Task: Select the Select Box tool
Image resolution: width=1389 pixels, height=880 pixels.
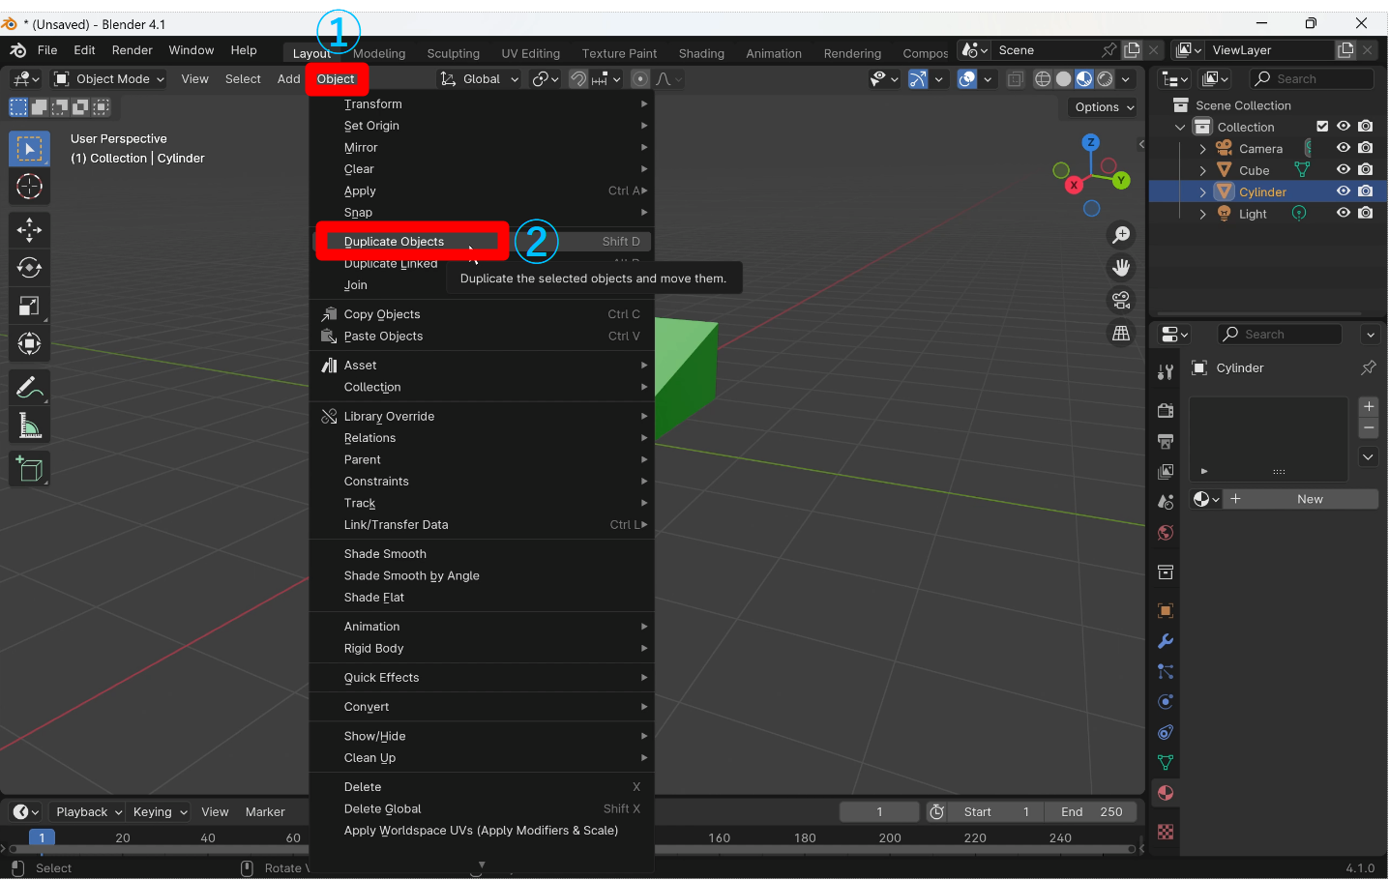Action: point(29,149)
